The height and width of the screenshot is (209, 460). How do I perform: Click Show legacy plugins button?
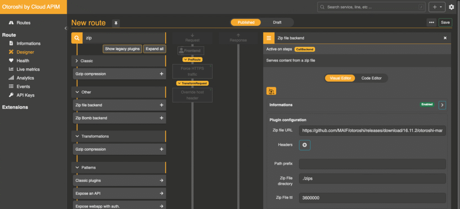(x=123, y=49)
